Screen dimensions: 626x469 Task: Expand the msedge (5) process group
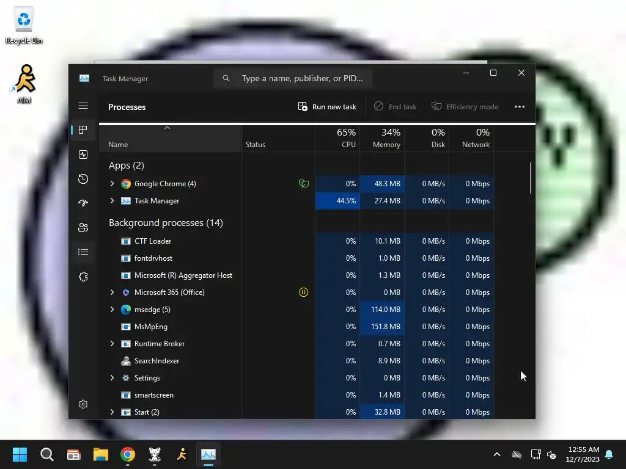[112, 310]
